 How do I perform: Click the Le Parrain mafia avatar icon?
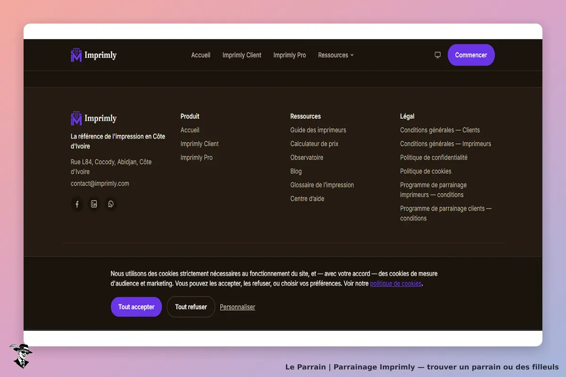pos(21,356)
